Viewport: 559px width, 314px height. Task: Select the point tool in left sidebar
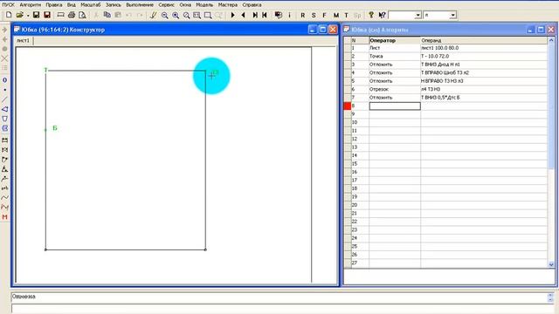pos(4,90)
